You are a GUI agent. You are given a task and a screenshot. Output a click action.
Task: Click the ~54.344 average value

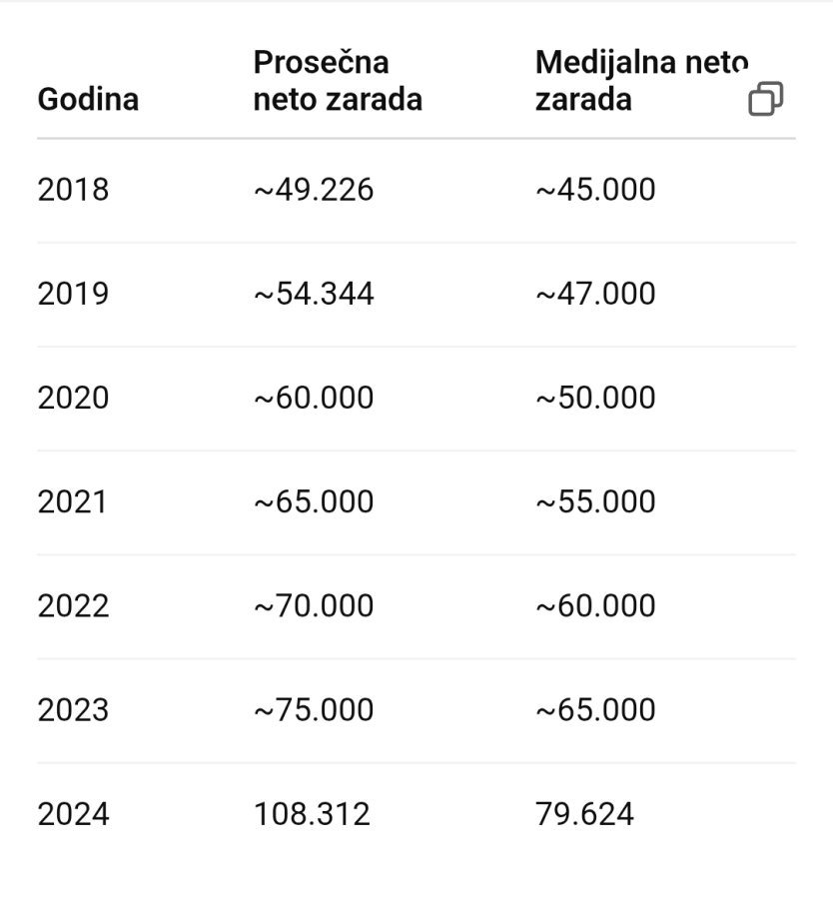(x=314, y=294)
